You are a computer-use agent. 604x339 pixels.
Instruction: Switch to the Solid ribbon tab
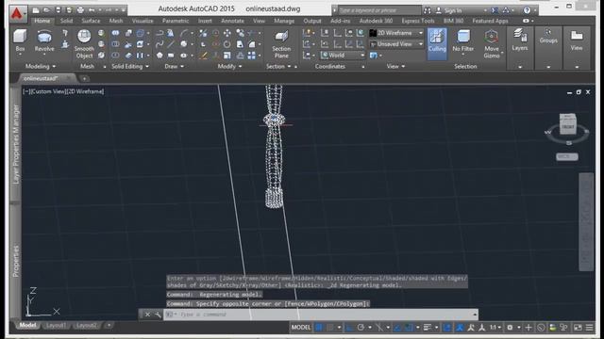(66, 21)
